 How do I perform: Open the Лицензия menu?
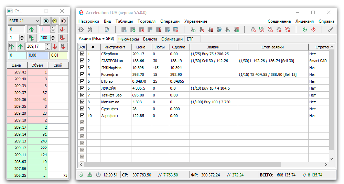tap(304, 21)
